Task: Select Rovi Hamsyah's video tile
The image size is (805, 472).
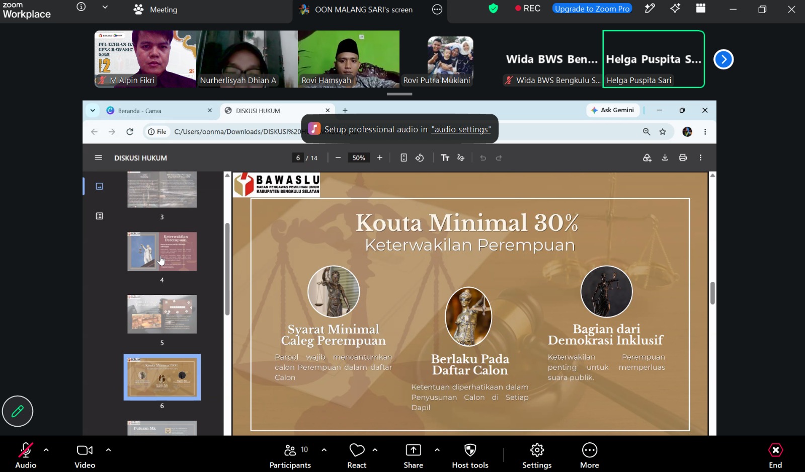Action: coord(349,59)
